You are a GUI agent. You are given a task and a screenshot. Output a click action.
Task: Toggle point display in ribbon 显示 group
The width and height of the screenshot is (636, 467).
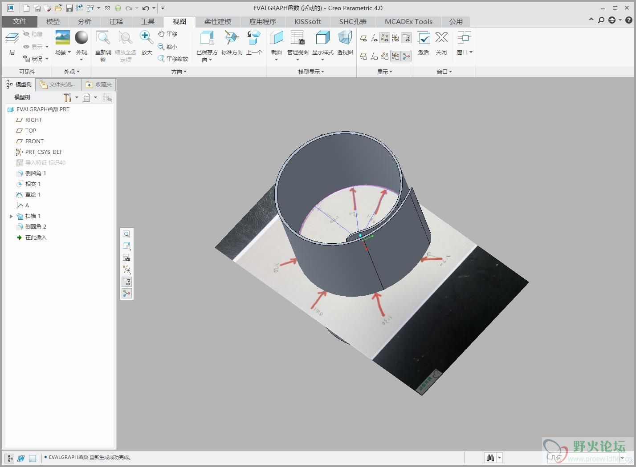(385, 38)
